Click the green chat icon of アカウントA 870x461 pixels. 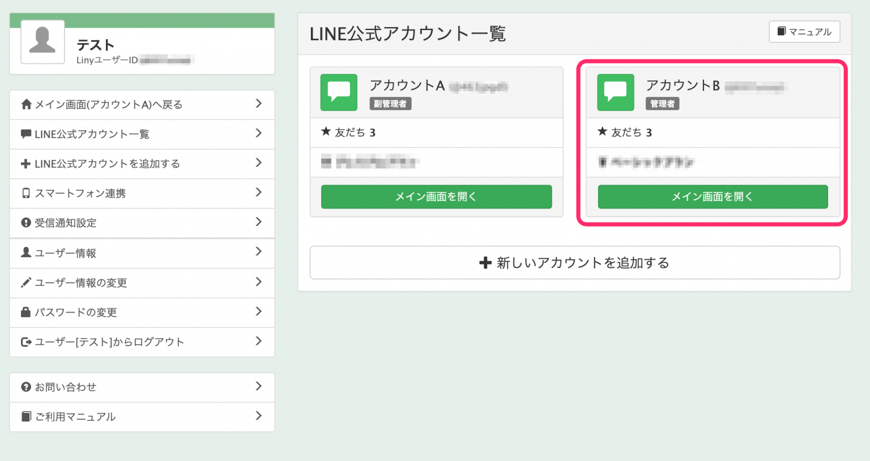pos(339,92)
